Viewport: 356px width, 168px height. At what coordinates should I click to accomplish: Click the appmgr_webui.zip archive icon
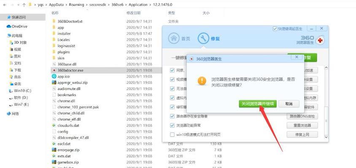point(54,83)
